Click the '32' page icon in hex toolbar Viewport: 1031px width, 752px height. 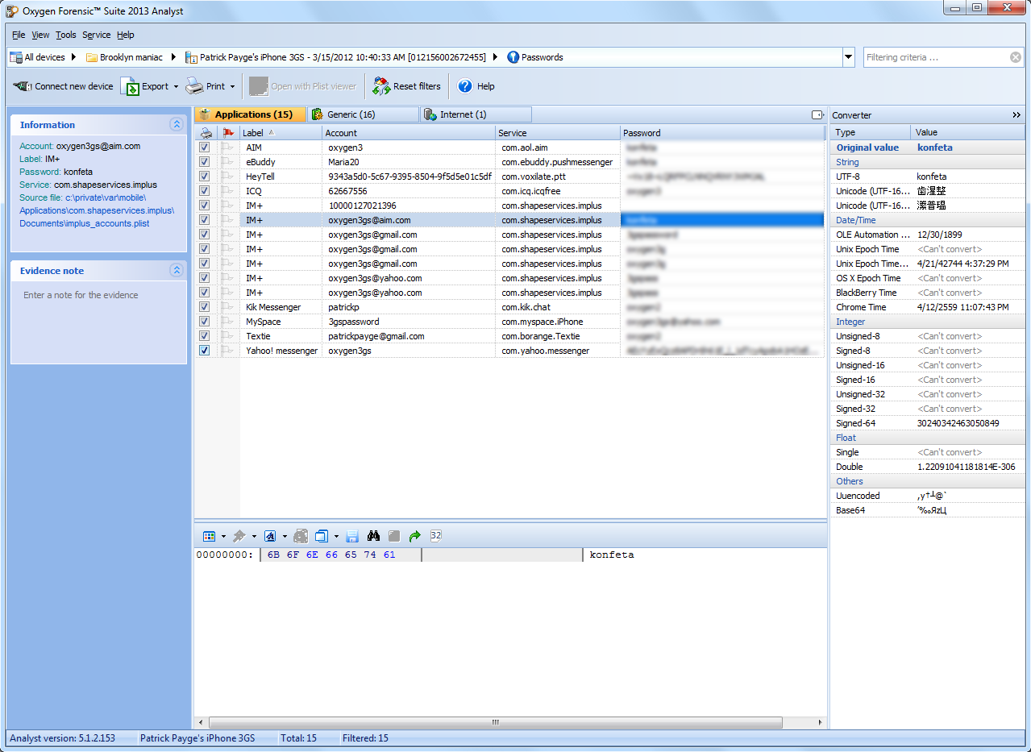pyautogui.click(x=436, y=536)
